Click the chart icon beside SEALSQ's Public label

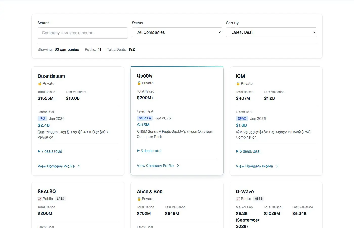tap(40, 199)
